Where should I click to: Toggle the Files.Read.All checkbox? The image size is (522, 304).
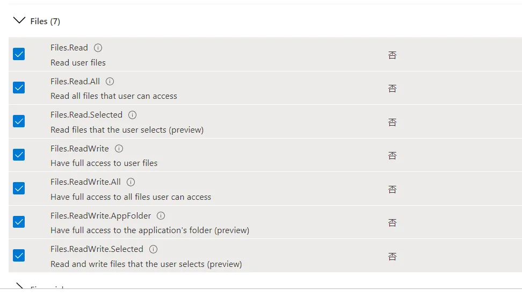click(x=19, y=88)
